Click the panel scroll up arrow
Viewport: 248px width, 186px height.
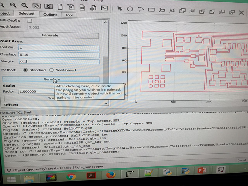coord(105,22)
